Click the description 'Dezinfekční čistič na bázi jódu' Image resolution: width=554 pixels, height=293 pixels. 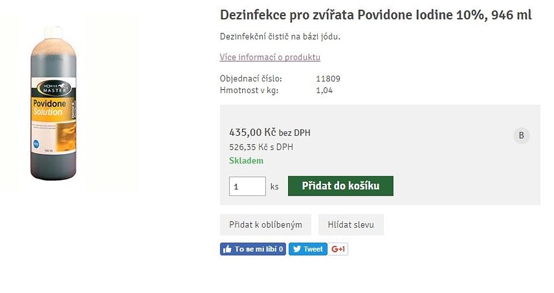279,37
